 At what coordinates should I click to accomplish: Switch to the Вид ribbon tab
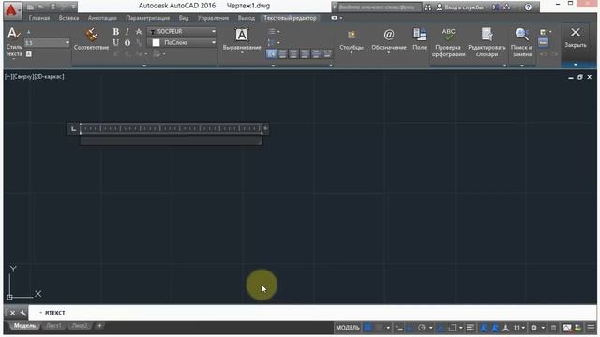click(184, 18)
